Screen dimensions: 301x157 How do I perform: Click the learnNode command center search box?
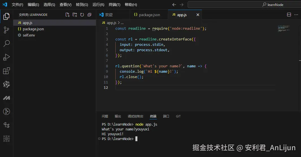(x=244, y=5)
